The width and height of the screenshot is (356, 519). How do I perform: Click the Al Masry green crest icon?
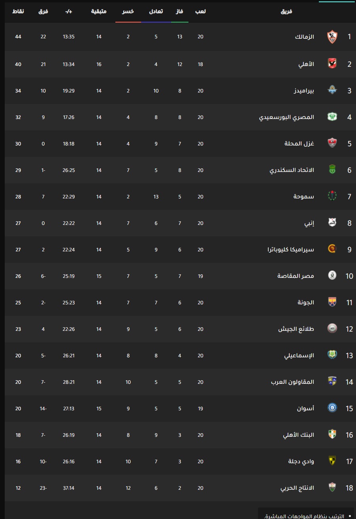tap(332, 117)
